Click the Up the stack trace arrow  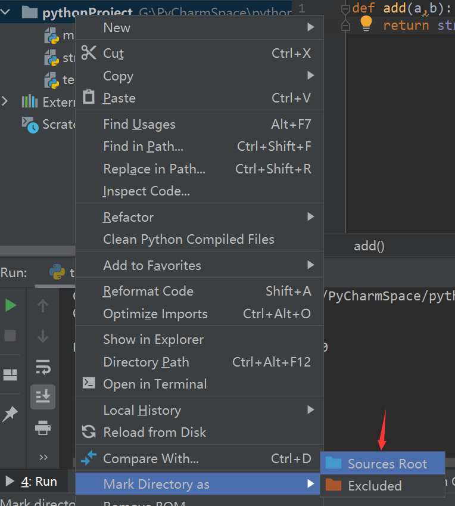pyautogui.click(x=43, y=306)
